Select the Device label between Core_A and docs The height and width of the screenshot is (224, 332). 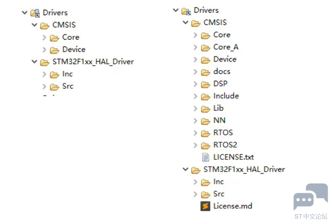pyautogui.click(x=225, y=59)
